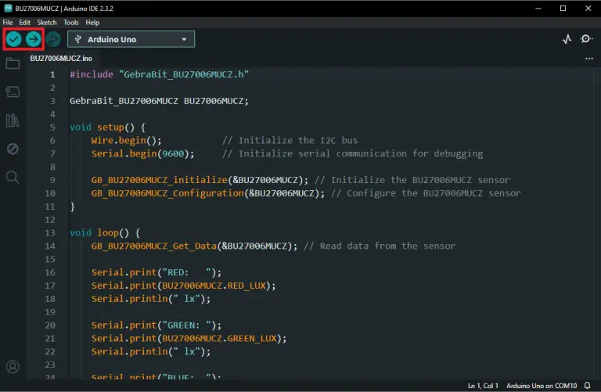Open the Serial Monitor icon

click(586, 39)
